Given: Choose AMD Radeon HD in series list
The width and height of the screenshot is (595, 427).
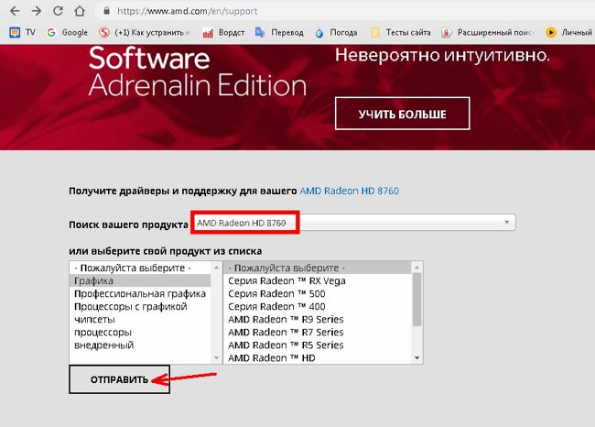Looking at the screenshot, I should click(x=318, y=358).
